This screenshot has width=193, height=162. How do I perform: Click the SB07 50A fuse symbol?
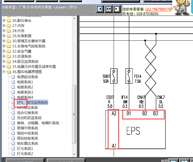point(114,76)
